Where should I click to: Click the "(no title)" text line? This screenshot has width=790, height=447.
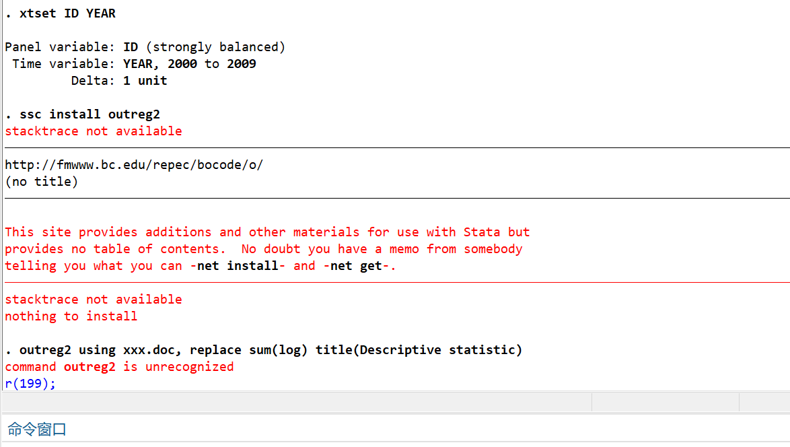(41, 182)
